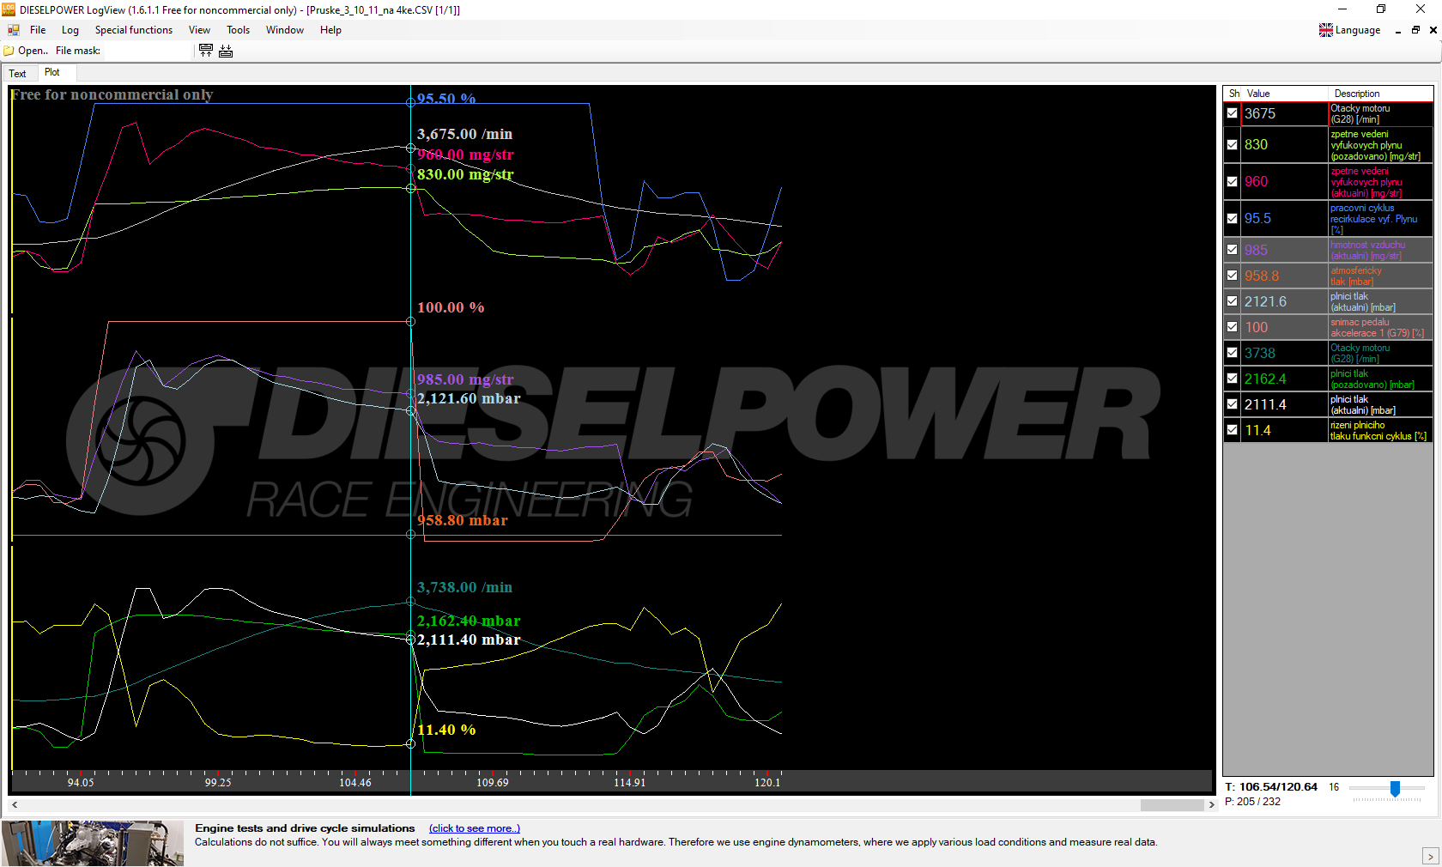Minimize the inner document window
Screen dimensions: 1442x867
tap(1398, 30)
